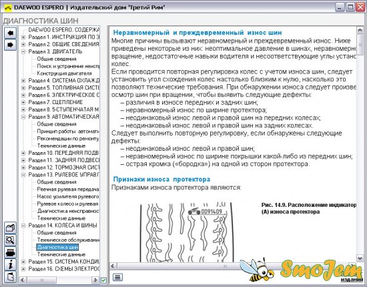The height and width of the screenshot is (287, 367).
Task: Open Общие сведения under Раздел 9
Action: click(x=57, y=124)
